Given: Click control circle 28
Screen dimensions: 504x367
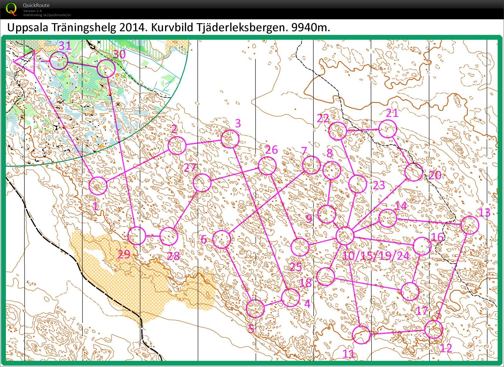Looking at the screenshot, I should 169,236.
